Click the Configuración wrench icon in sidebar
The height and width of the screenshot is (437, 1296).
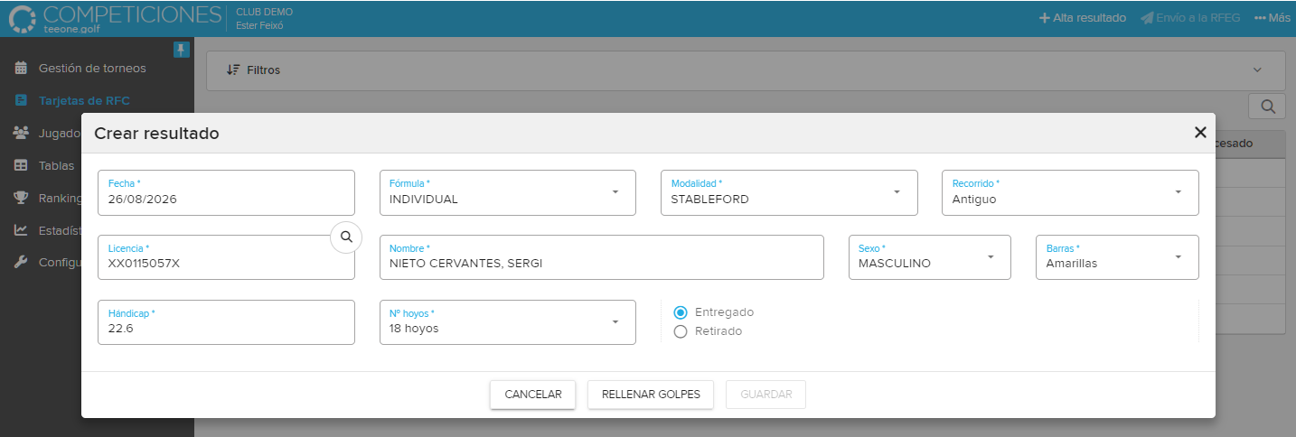point(21,262)
